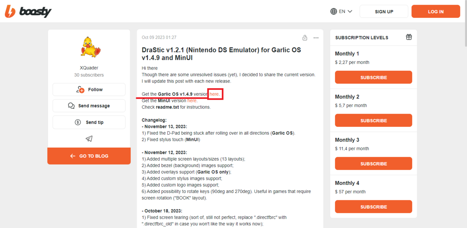Click the gift icon beside Subscription Levels
The height and width of the screenshot is (228, 467).
(x=409, y=37)
